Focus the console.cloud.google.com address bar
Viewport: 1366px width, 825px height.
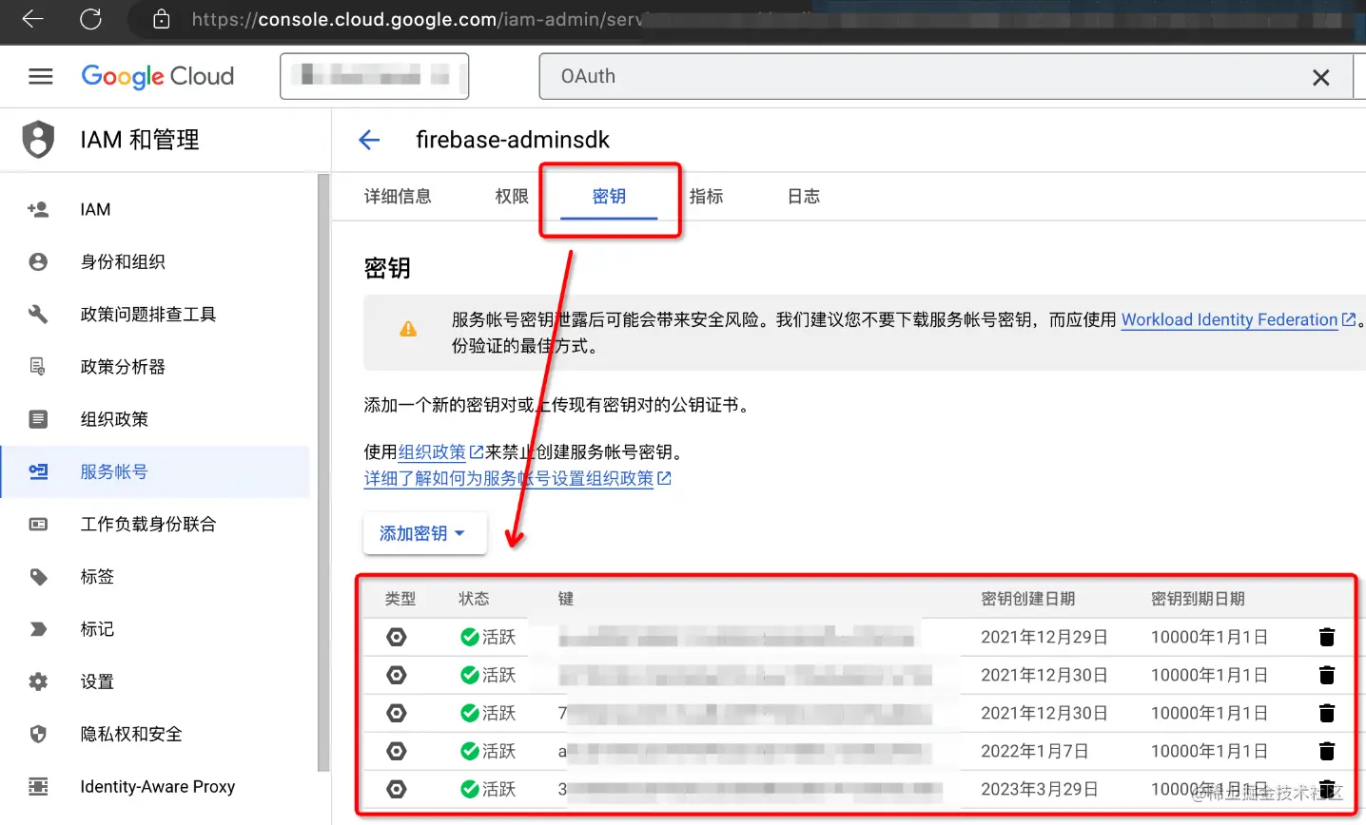[x=742, y=19]
